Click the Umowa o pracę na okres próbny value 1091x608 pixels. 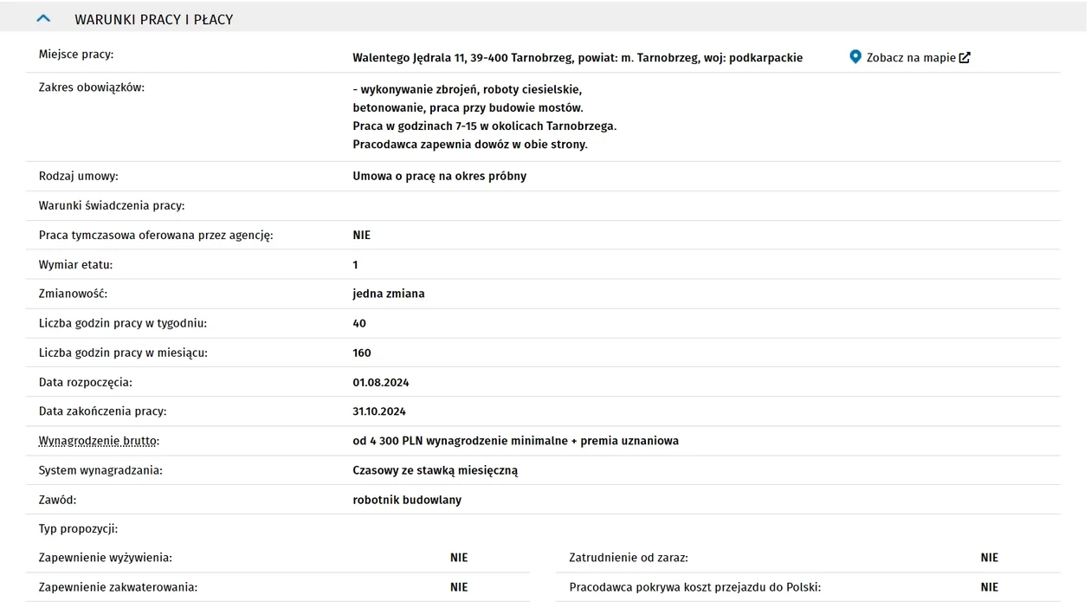pyautogui.click(x=440, y=176)
